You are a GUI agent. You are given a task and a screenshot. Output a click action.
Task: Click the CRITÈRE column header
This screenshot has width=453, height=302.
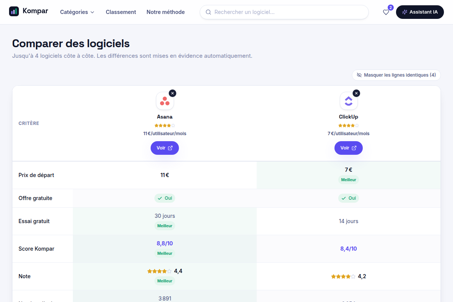29,123
